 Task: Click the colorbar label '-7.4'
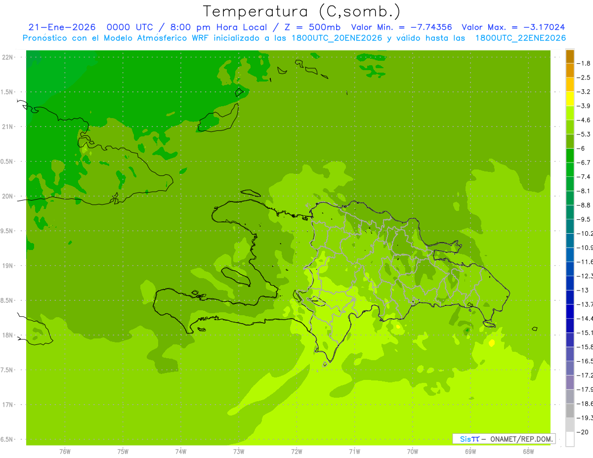click(x=585, y=177)
